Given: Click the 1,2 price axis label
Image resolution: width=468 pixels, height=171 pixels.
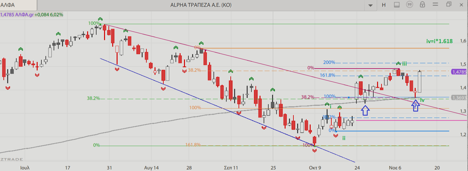Looking at the screenshot, I should coord(463,135).
